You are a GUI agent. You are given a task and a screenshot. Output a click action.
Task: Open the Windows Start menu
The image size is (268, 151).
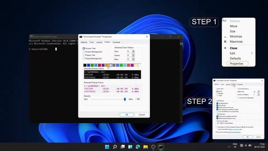[107, 147]
